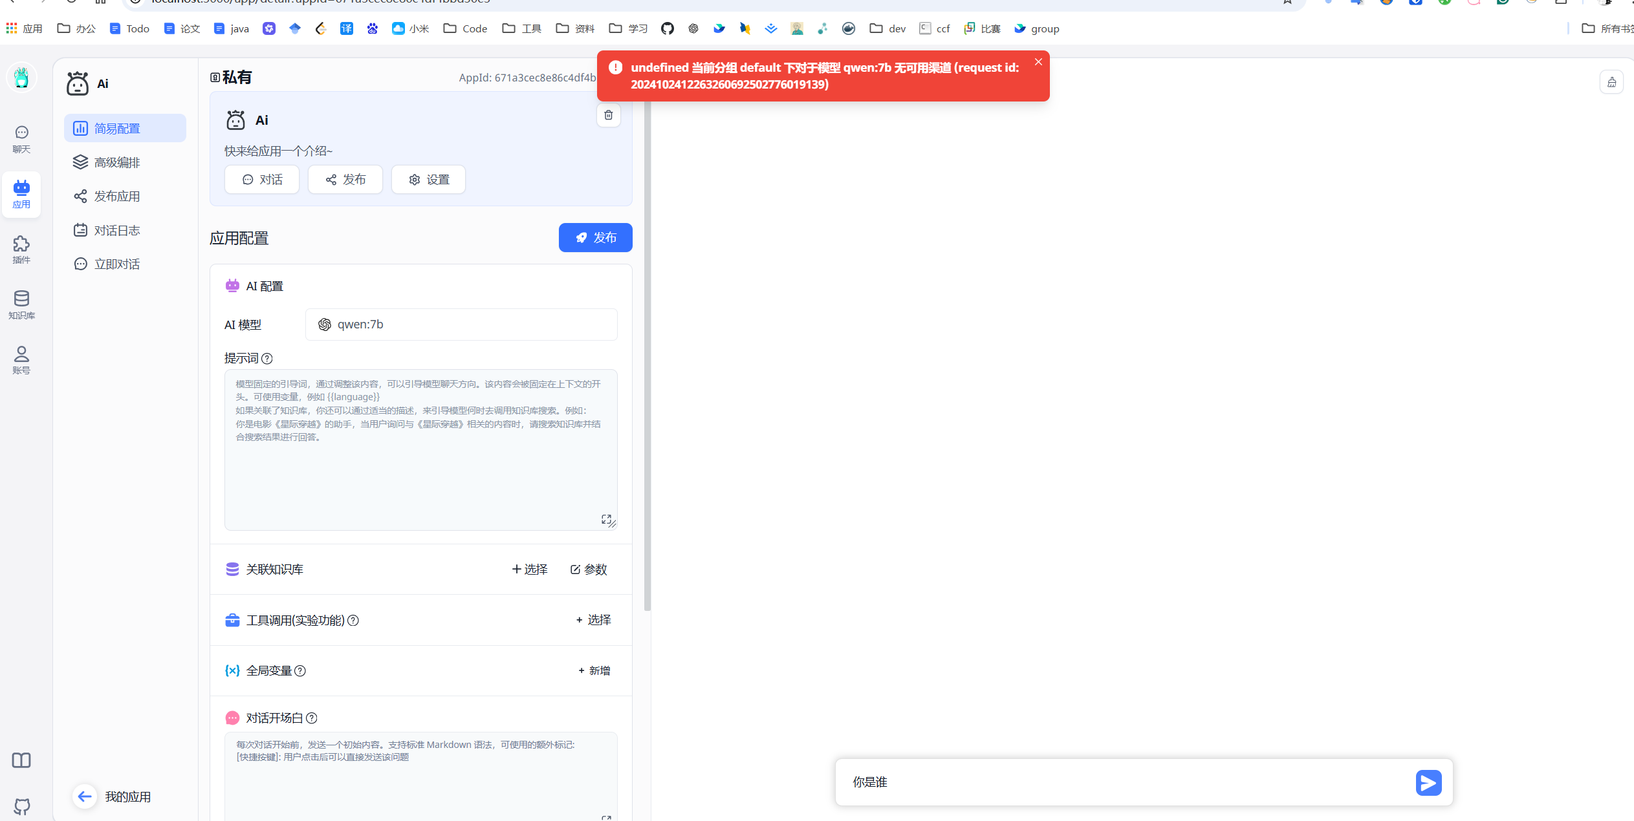
Task: Expand the prompt textarea to fullscreen
Action: pos(606,519)
